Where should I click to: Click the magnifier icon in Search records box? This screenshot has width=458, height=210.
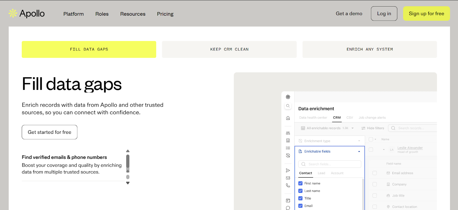click(x=393, y=128)
